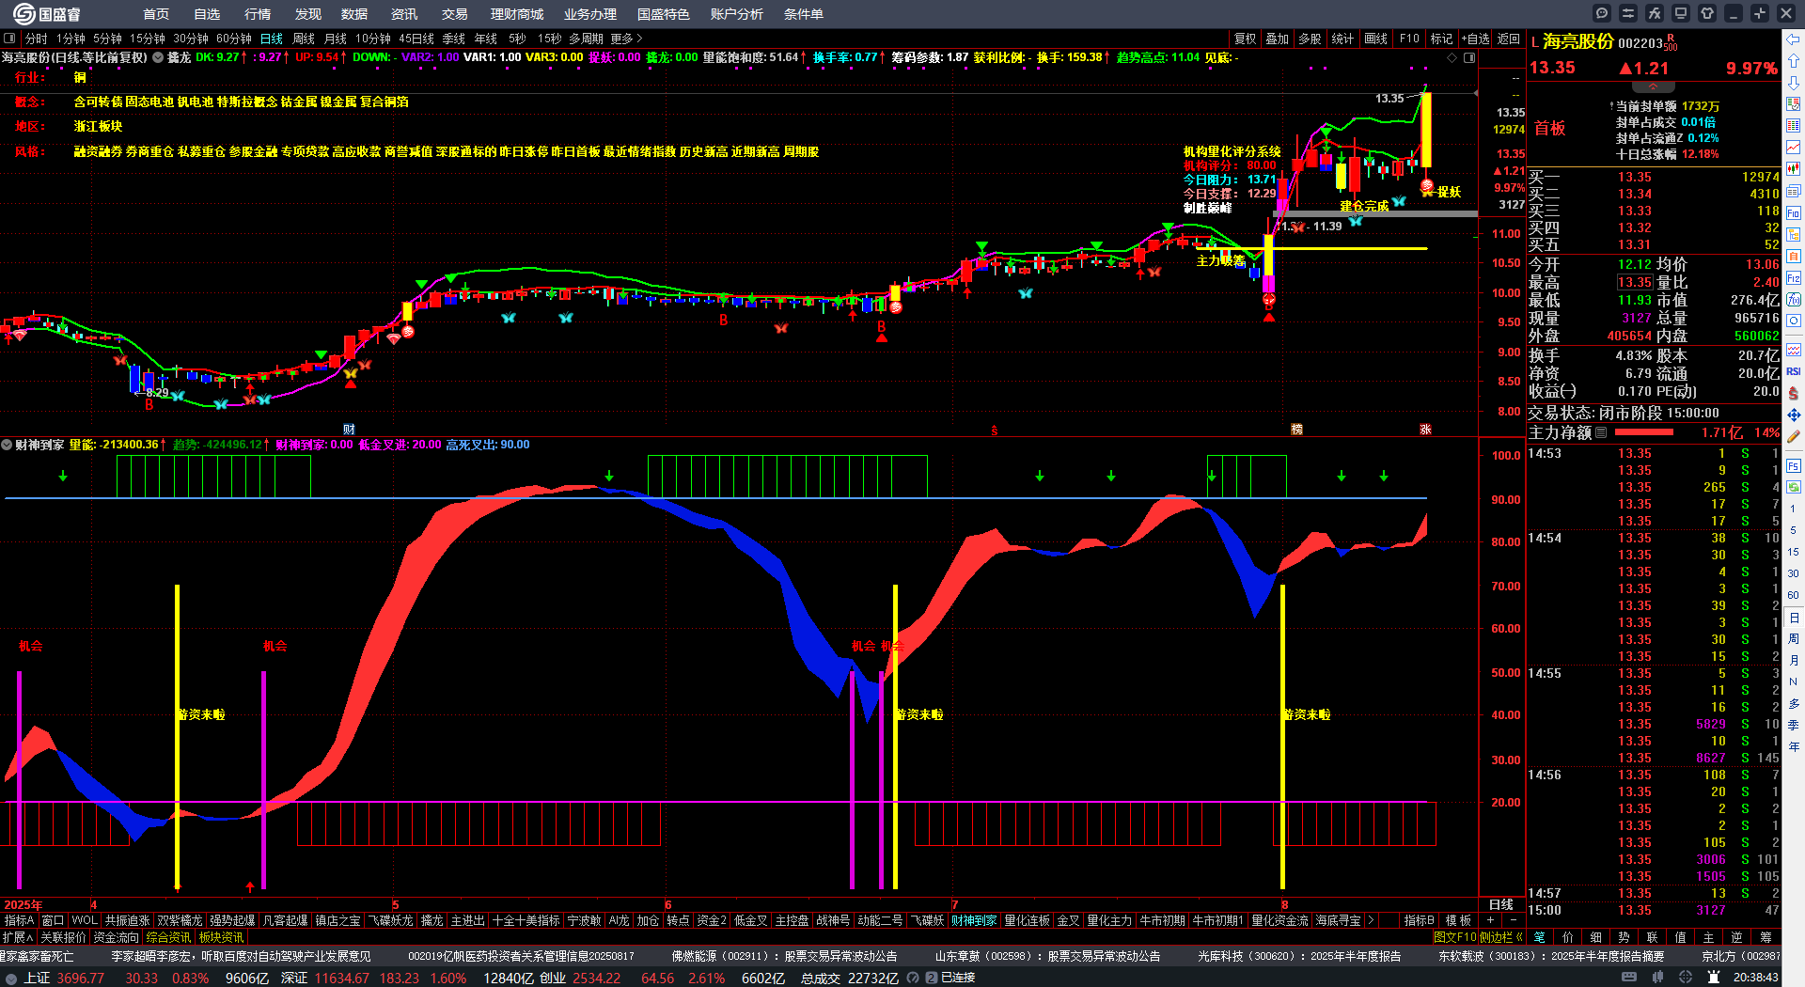Collapse the 侧边栏 sidebar
The height and width of the screenshot is (987, 1805).
tap(1501, 937)
